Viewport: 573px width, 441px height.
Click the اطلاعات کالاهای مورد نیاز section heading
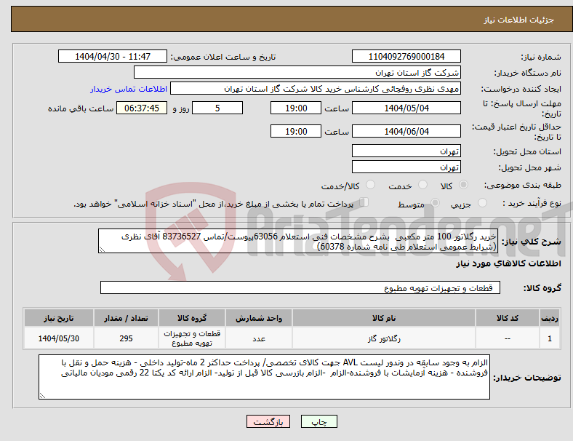508,263
